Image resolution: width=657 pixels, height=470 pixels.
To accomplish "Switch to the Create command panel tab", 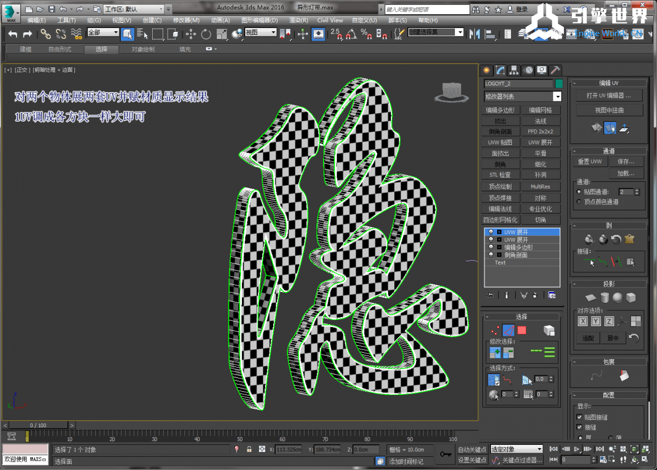I will click(x=486, y=70).
